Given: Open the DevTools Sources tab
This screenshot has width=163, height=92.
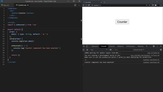Looking at the screenshot, I should click(x=112, y=46).
